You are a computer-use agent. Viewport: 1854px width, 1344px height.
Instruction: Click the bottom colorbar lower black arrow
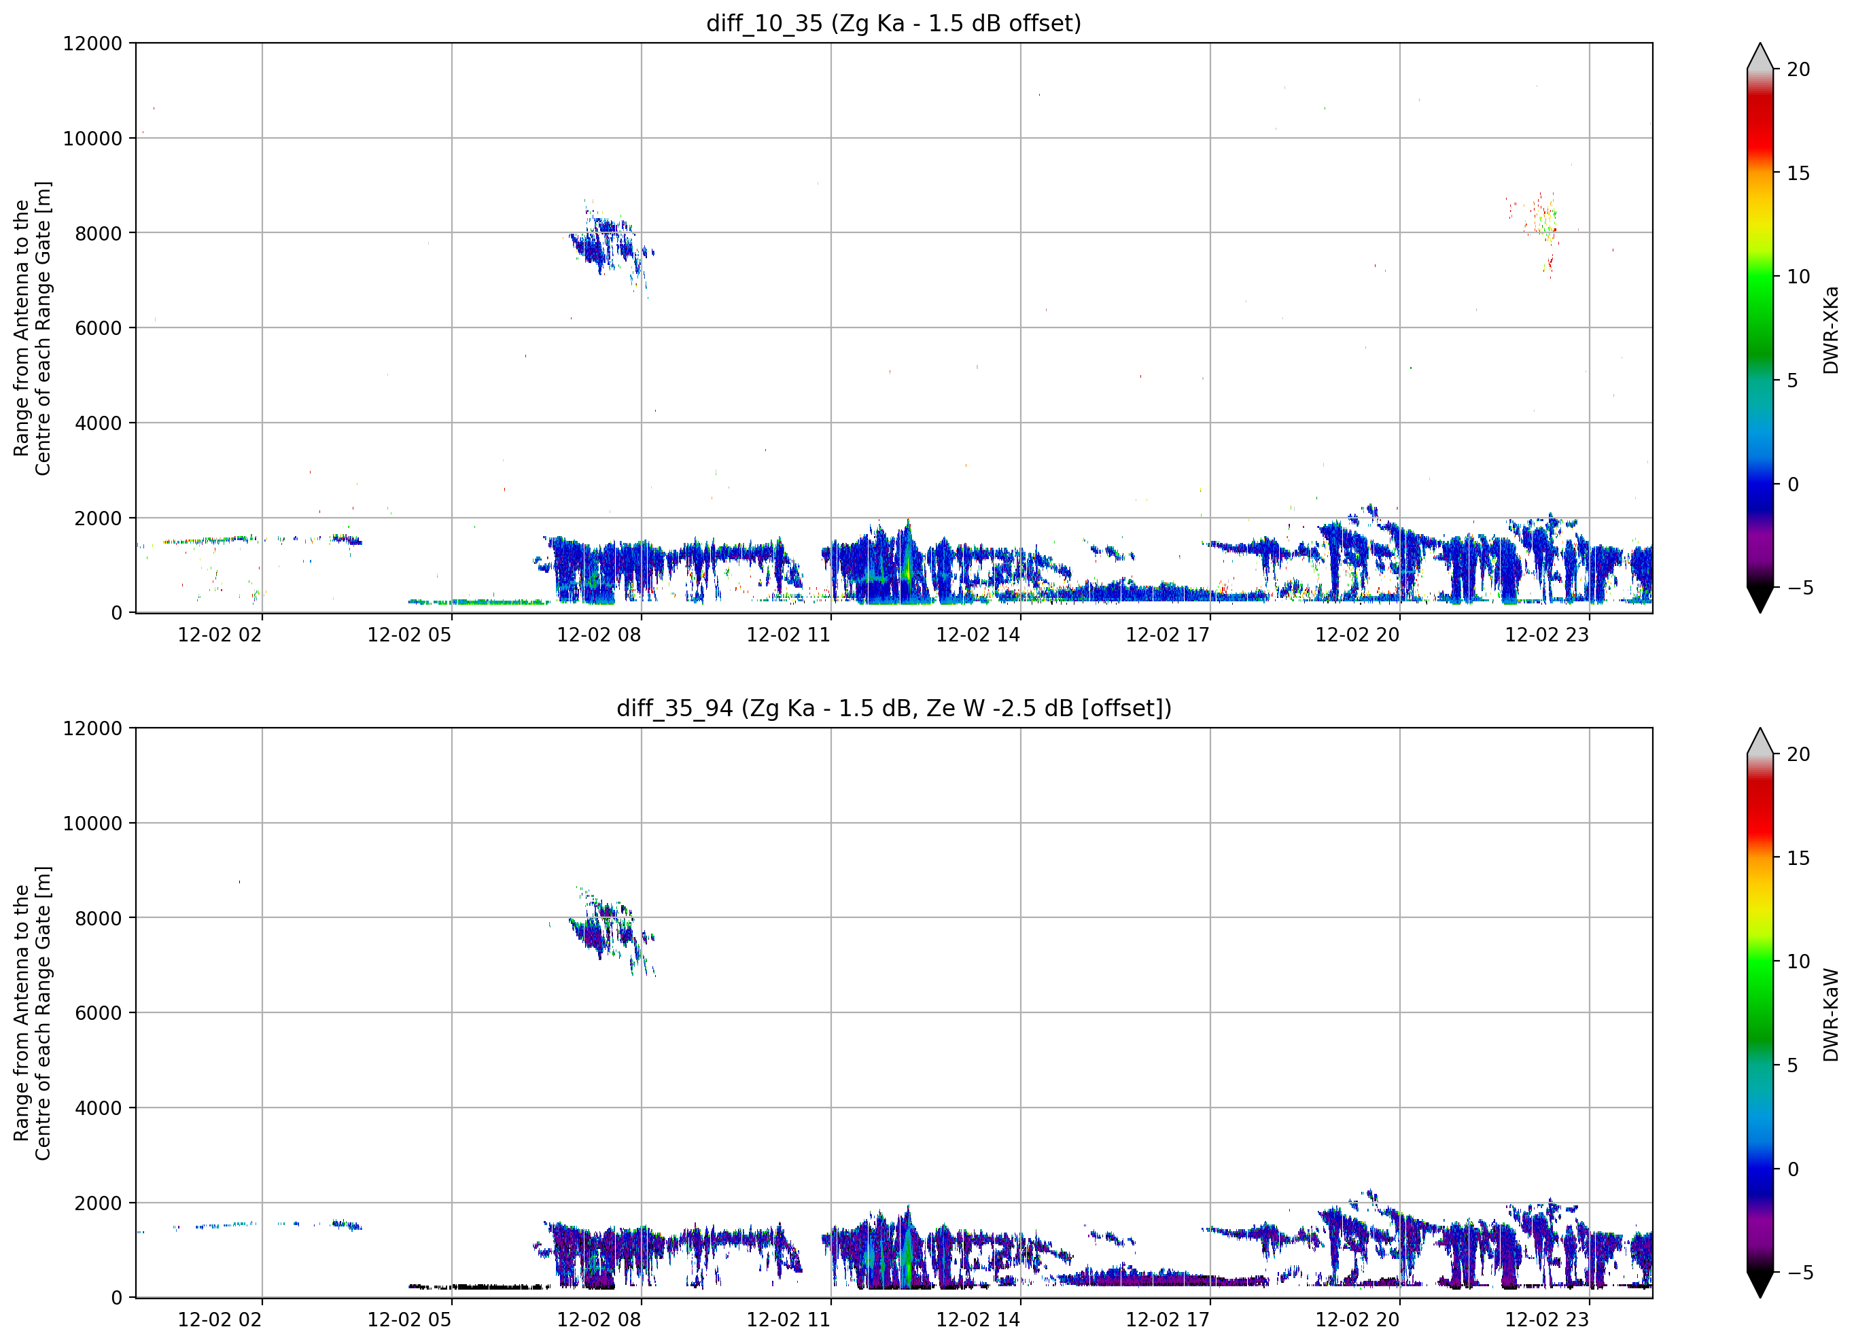coord(1760,1285)
